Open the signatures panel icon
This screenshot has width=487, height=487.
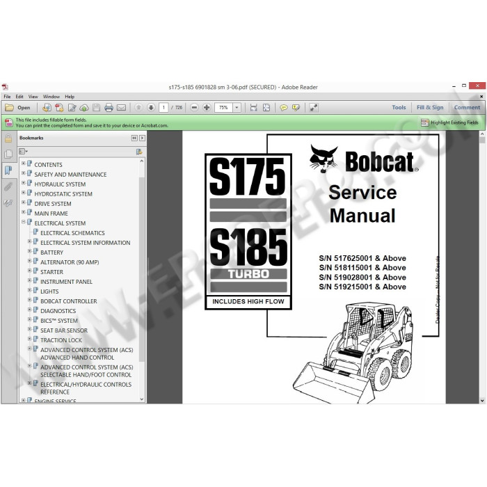pos(8,203)
